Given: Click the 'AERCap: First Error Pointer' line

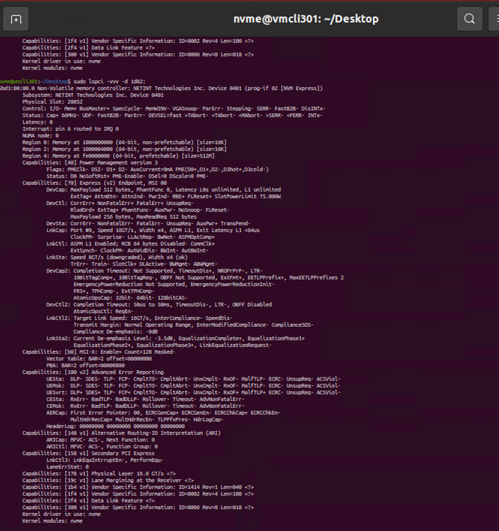Looking at the screenshot, I should click(x=164, y=413).
